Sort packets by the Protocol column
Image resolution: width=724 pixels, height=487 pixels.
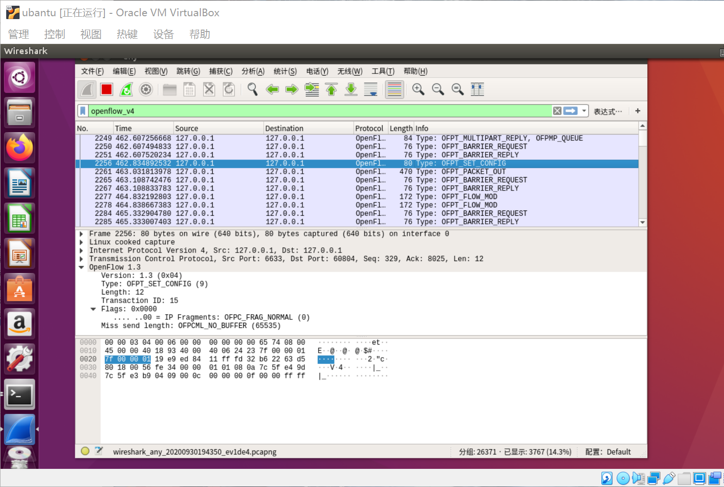point(371,128)
